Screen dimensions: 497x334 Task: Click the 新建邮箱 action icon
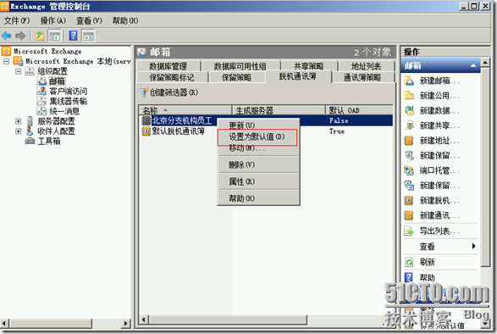click(409, 81)
